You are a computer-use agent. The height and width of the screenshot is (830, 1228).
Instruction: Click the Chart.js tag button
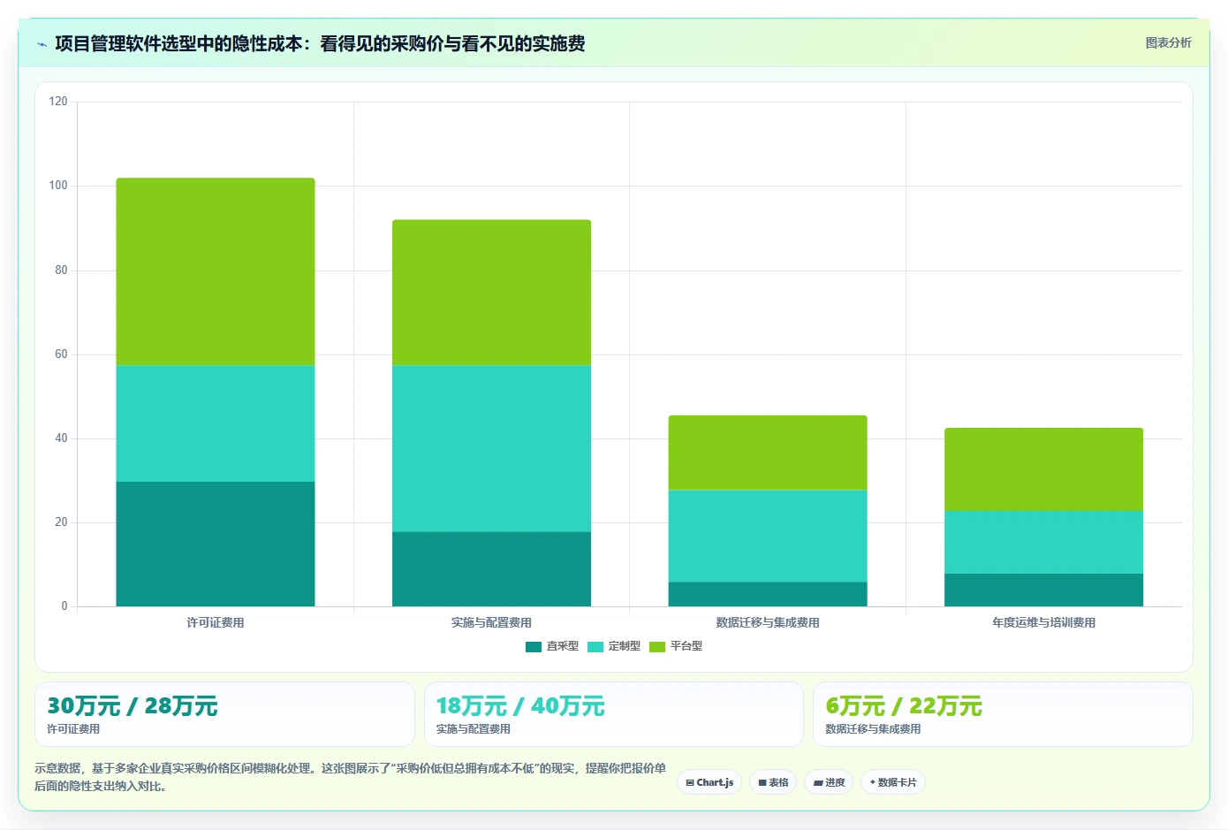709,782
